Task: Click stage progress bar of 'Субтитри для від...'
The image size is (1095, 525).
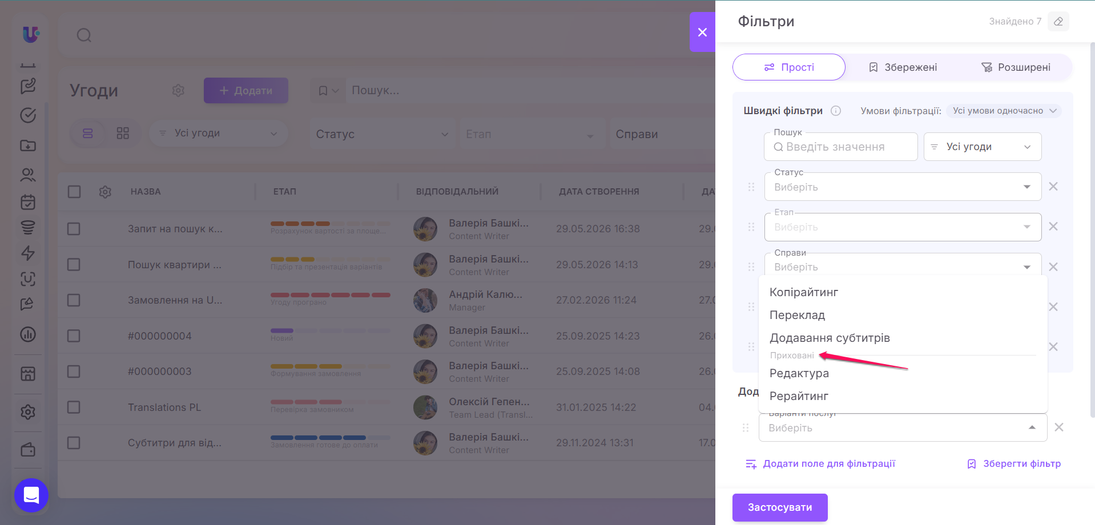Action: (331, 438)
